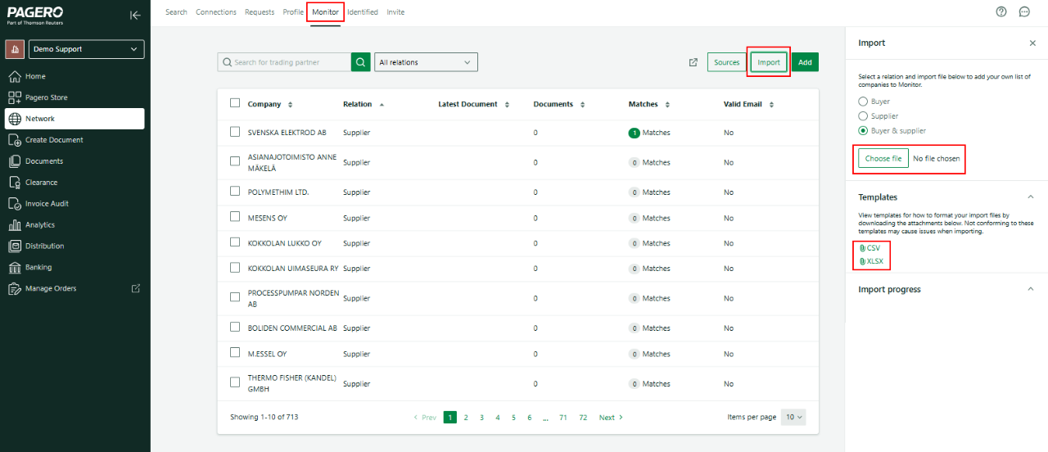
Task: Open the All relations dropdown
Action: point(426,62)
